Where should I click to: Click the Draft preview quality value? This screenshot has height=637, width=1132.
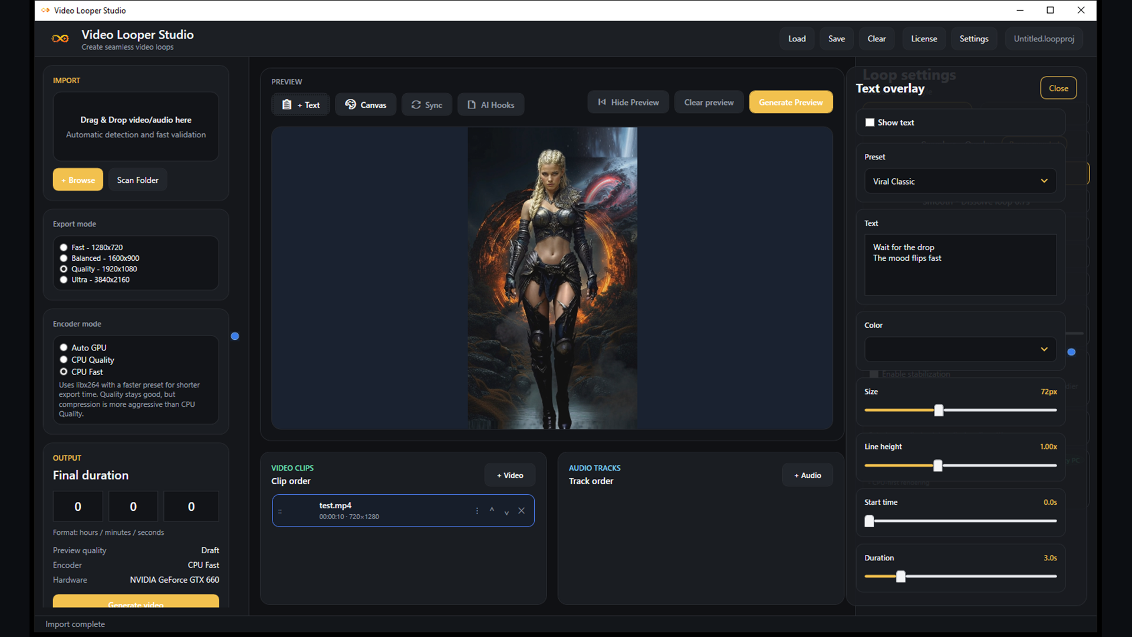(210, 550)
